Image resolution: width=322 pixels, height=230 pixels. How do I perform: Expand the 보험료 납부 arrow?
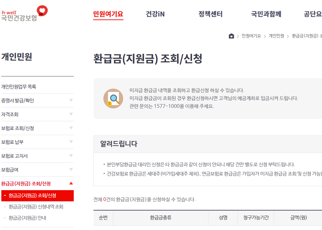pyautogui.click(x=71, y=142)
